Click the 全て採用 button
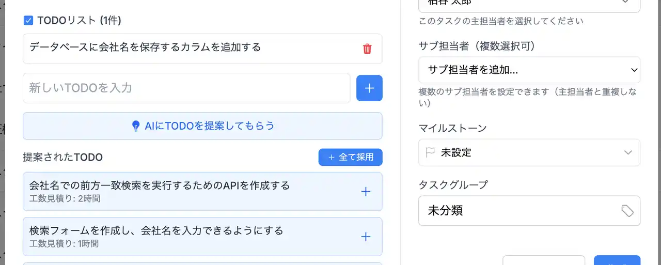The height and width of the screenshot is (265, 661). (x=350, y=157)
